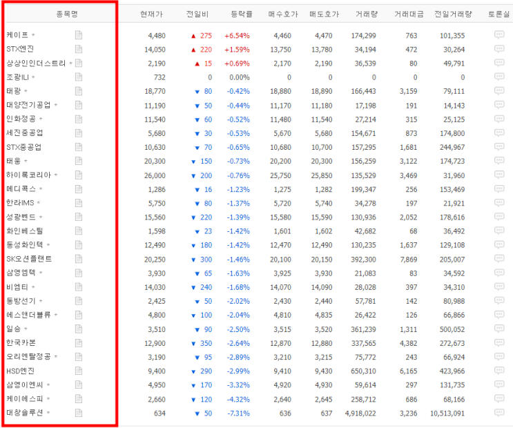Open stock link 인화정공
513x428 pixels.
21,119
